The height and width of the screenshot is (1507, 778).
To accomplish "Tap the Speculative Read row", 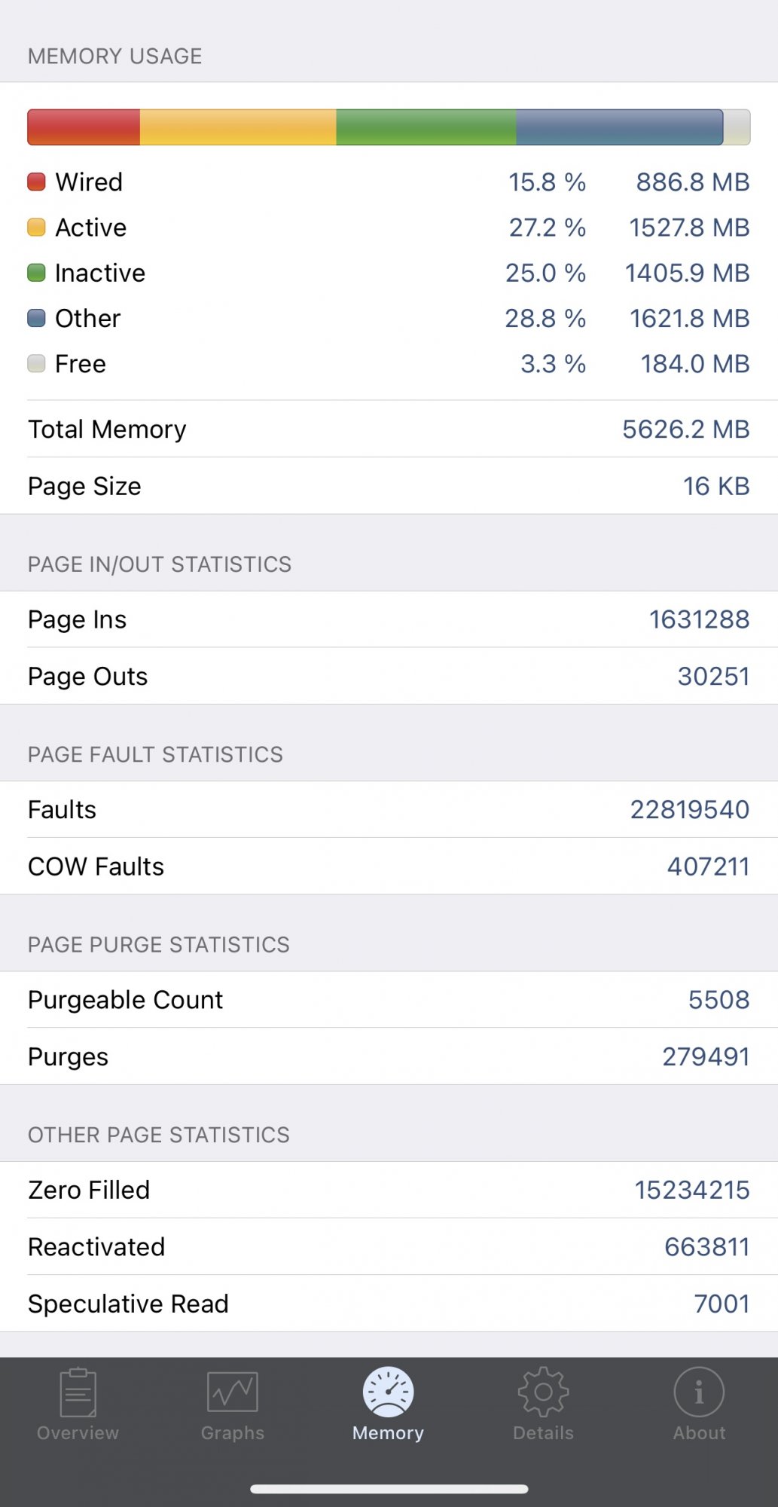I will 389,1304.
